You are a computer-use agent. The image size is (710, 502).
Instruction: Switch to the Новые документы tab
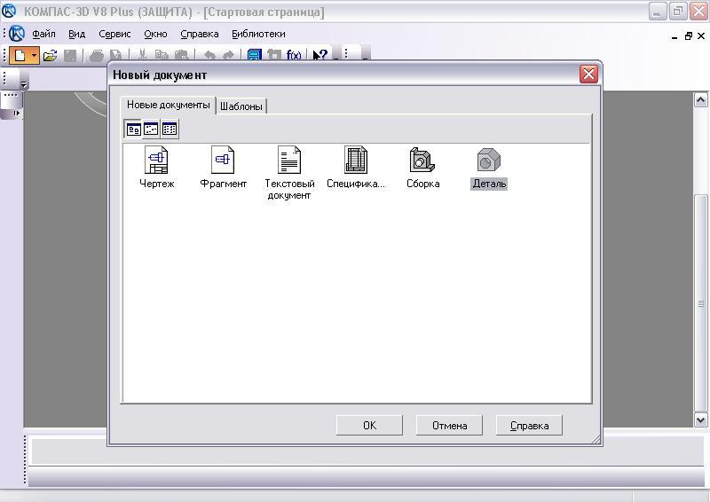click(x=168, y=105)
